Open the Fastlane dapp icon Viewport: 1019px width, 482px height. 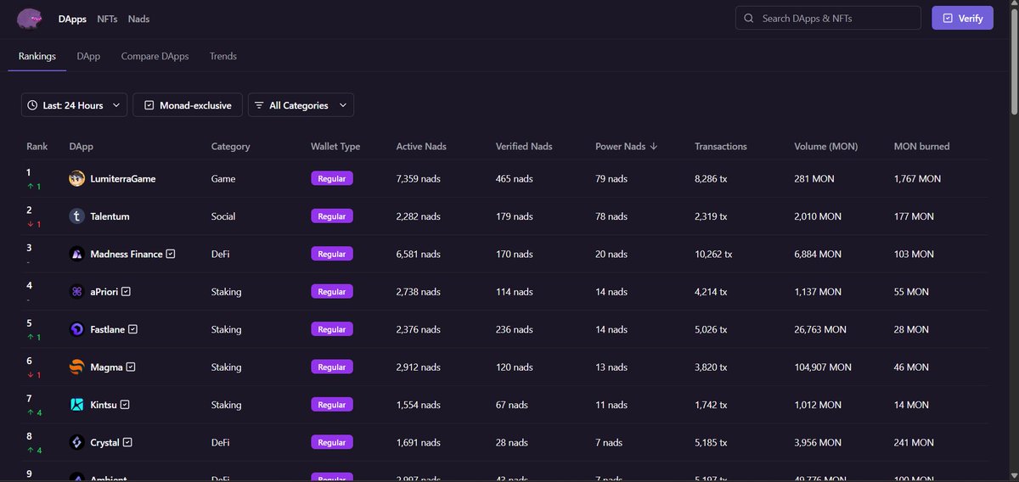(x=76, y=329)
